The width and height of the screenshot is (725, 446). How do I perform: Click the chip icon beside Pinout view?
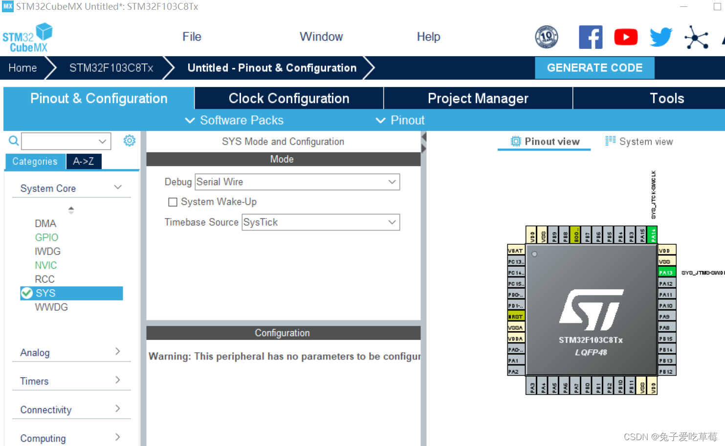516,141
